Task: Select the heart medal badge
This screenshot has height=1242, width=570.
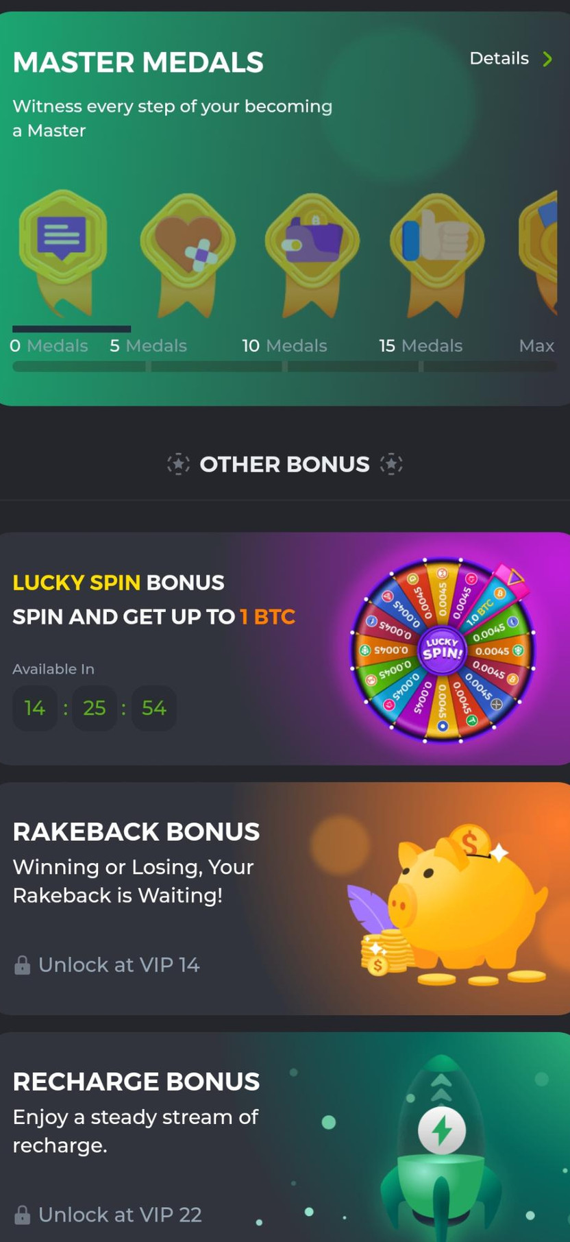Action: click(x=188, y=254)
